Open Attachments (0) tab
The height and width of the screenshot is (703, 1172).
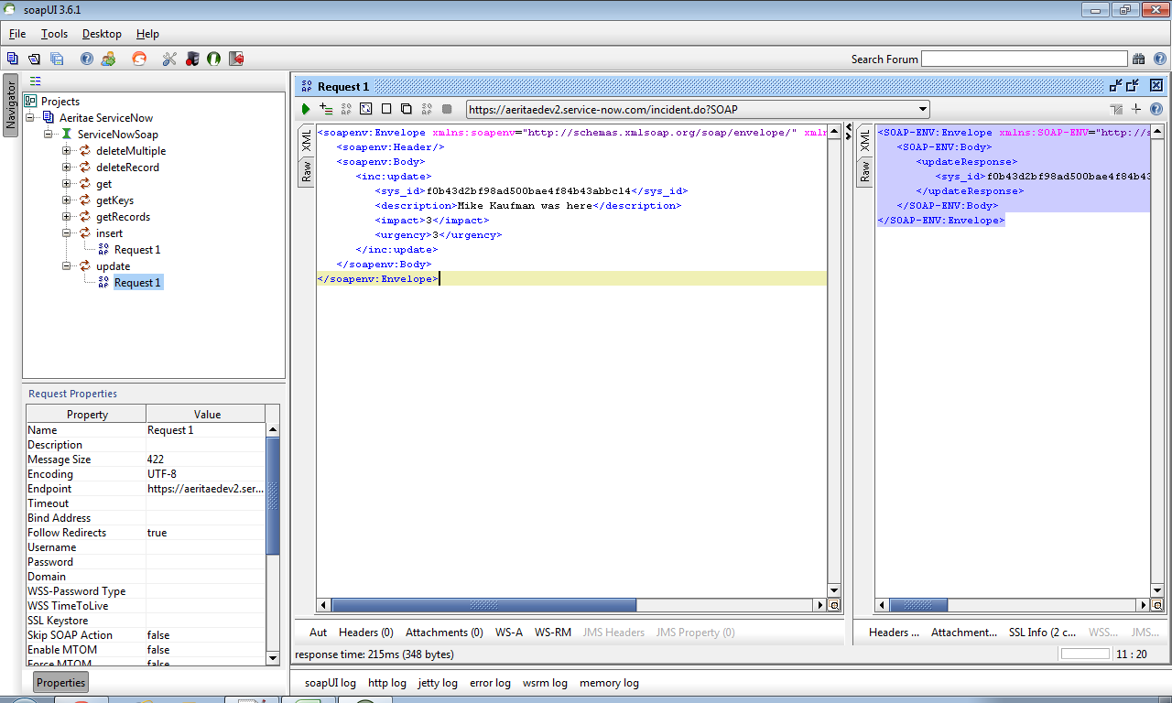pyautogui.click(x=444, y=633)
